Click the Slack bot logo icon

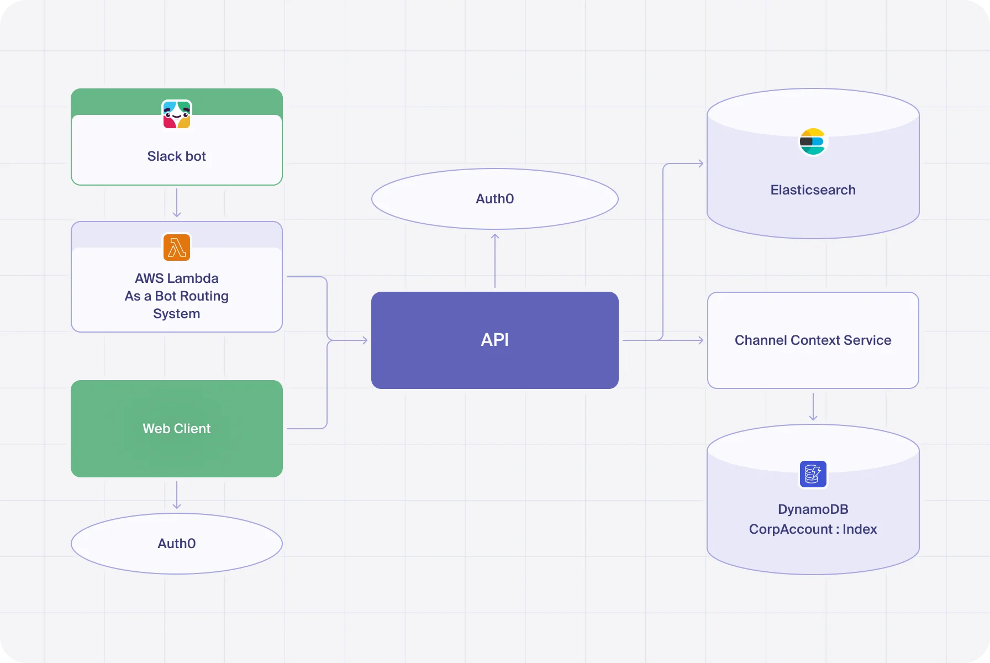click(176, 114)
